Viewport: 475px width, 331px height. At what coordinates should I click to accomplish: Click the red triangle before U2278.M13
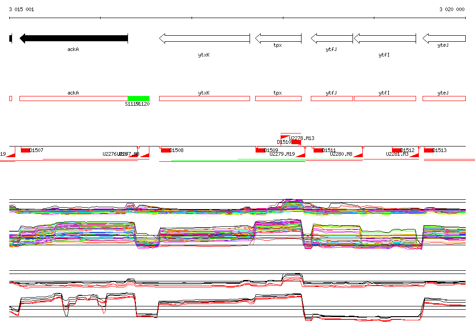tap(284, 137)
